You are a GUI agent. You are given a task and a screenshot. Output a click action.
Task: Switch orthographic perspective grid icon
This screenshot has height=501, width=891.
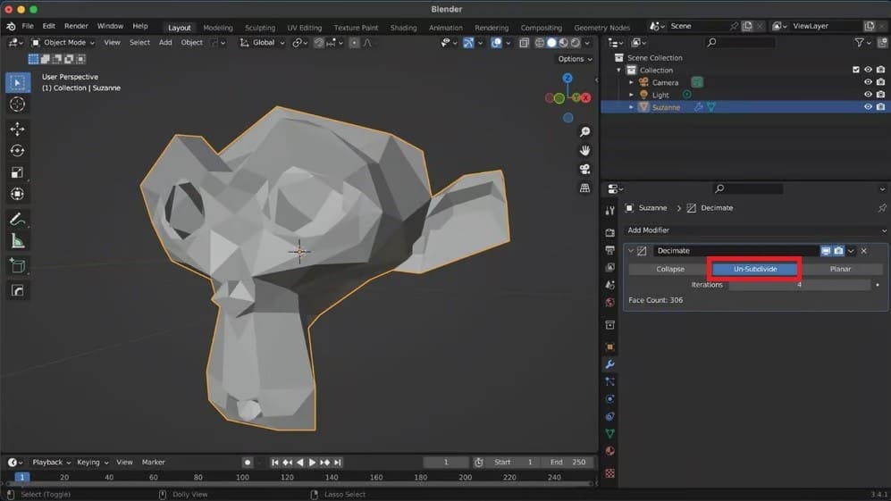(584, 188)
